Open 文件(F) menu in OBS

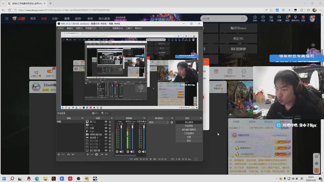point(61,28)
